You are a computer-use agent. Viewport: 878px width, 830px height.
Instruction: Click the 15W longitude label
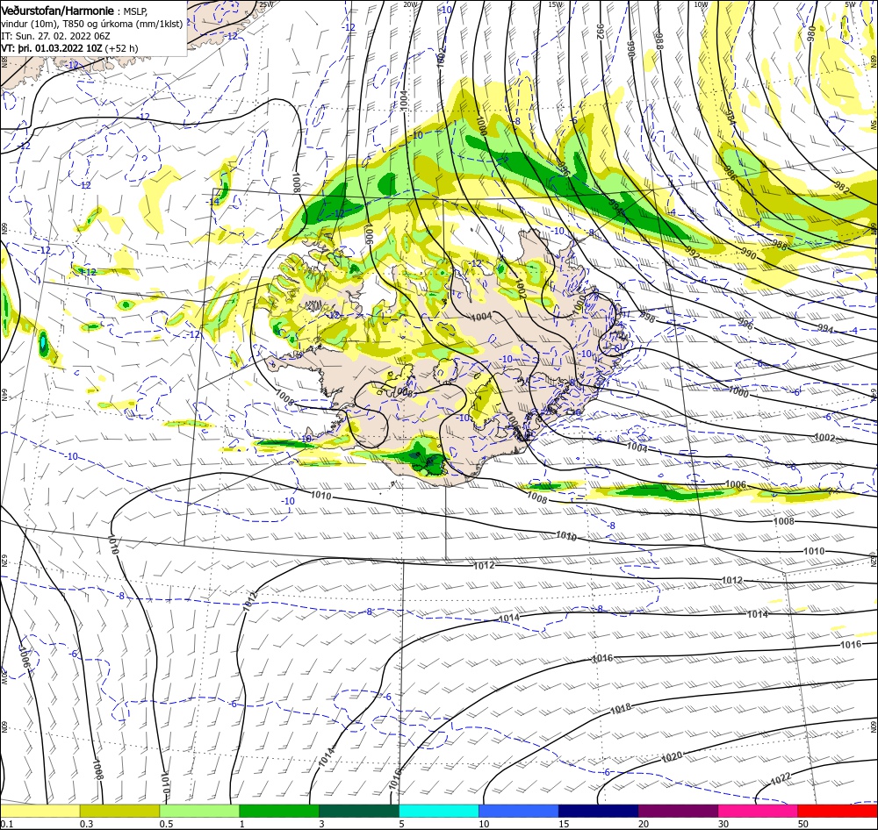[x=556, y=4]
